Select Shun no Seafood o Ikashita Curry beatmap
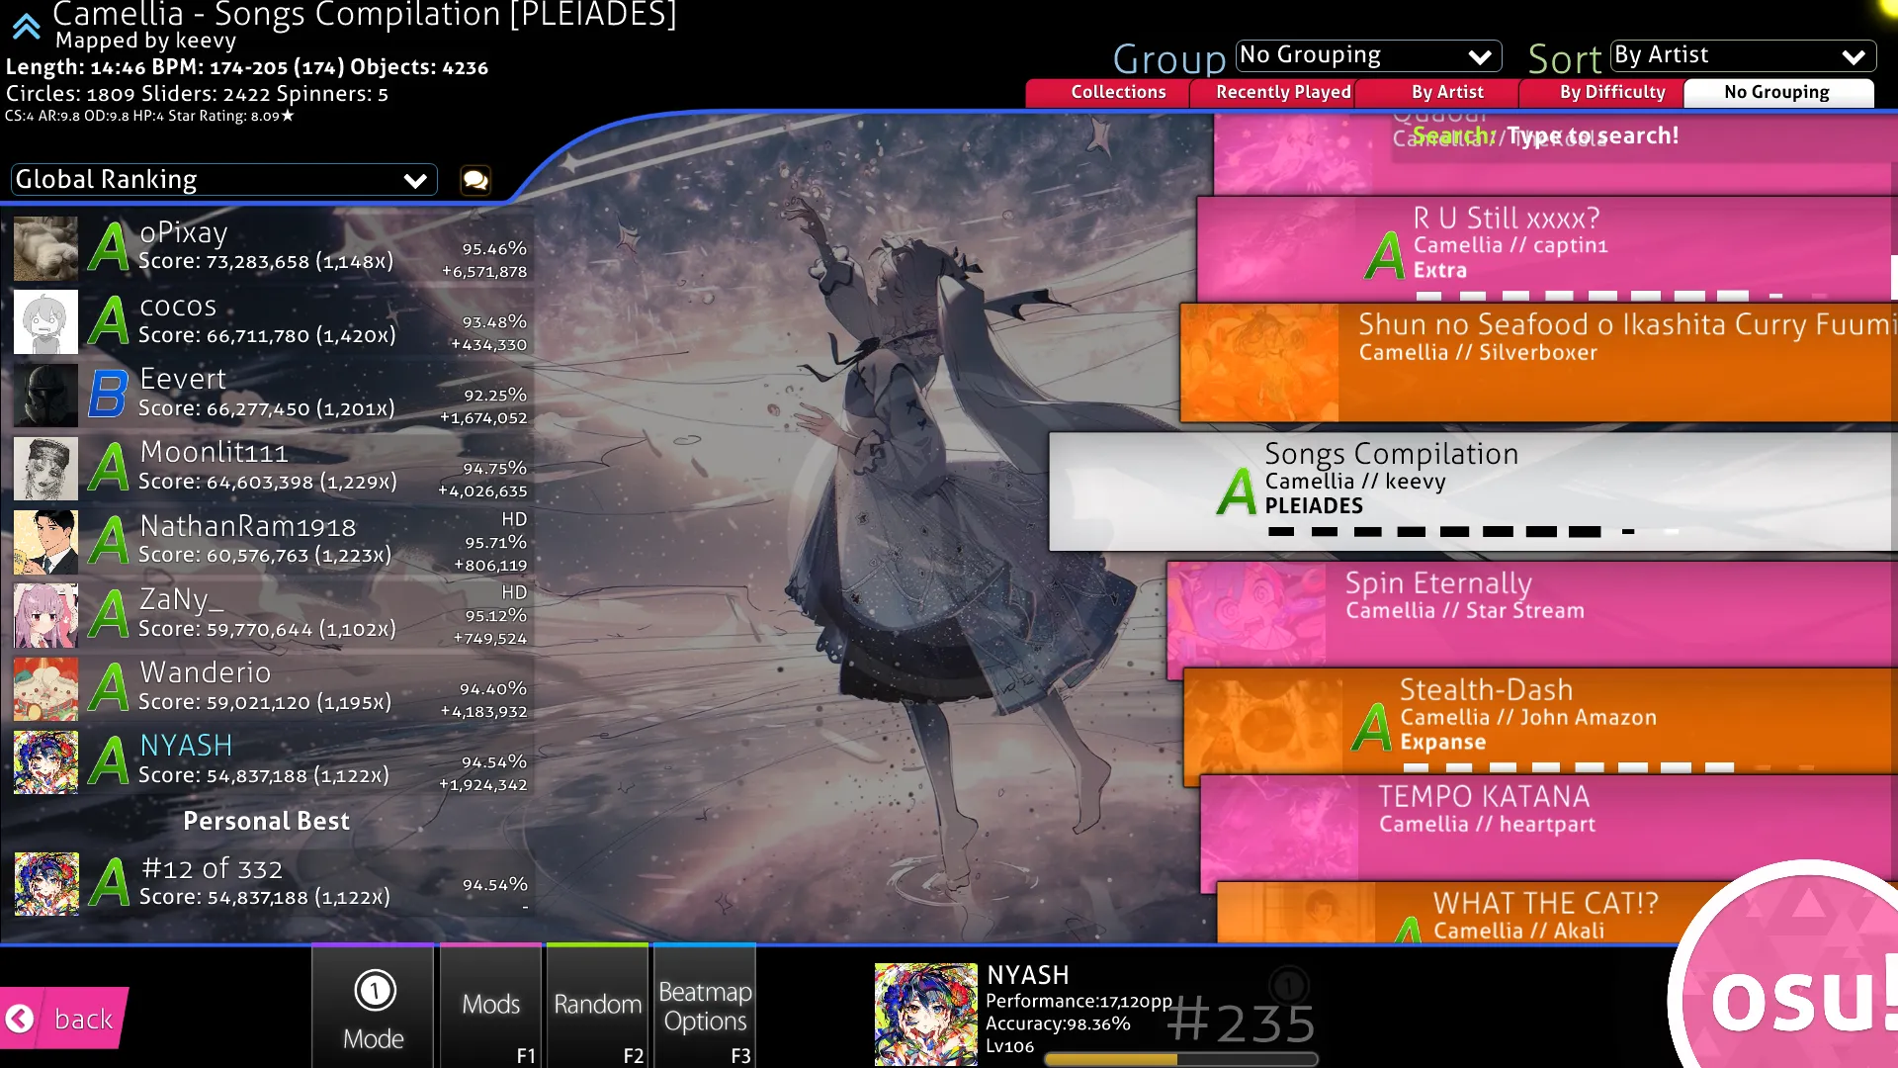This screenshot has width=1898, height=1068. (1538, 362)
